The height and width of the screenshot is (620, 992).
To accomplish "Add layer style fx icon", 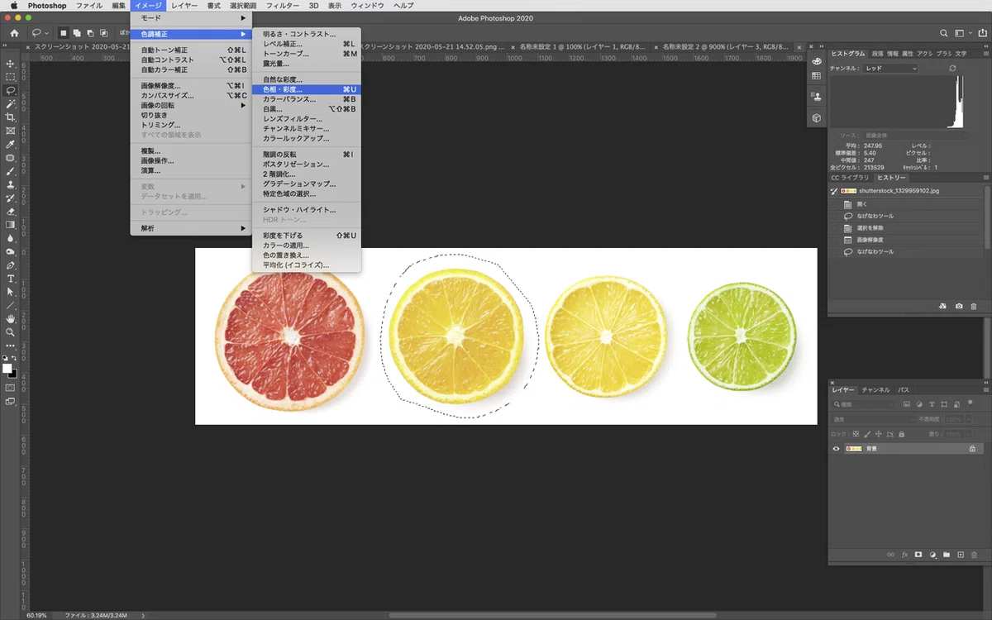I will click(905, 555).
